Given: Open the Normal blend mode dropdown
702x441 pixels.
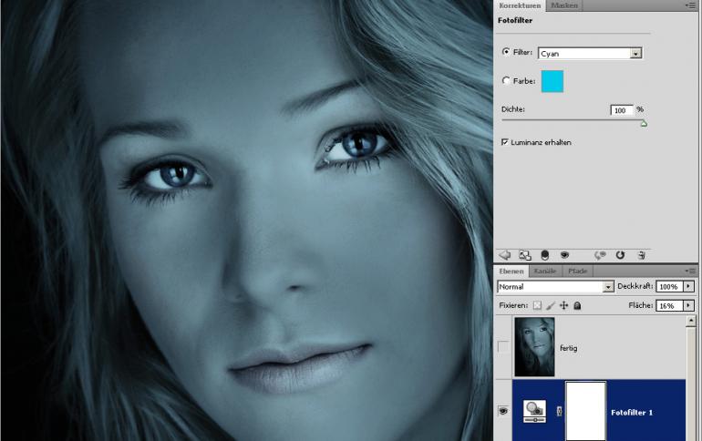Looking at the screenshot, I should point(608,287).
